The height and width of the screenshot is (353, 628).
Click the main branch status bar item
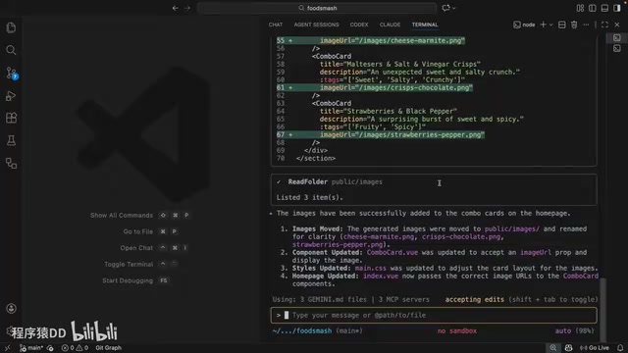[31, 348]
